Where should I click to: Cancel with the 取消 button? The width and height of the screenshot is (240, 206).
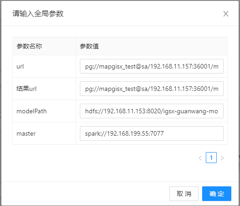point(184,194)
